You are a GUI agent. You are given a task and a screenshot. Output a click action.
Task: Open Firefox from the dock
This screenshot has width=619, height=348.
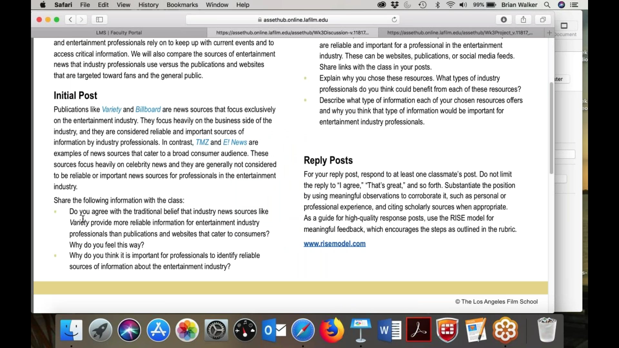point(331,330)
